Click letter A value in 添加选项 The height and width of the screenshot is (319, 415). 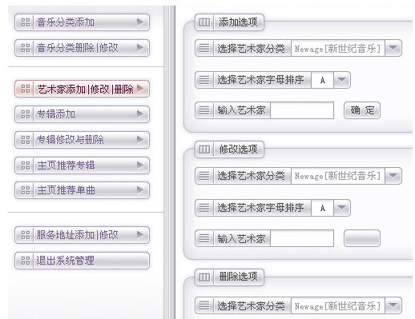tap(323, 80)
